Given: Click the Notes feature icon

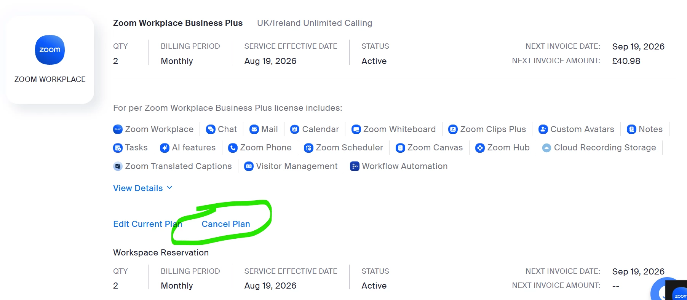Looking at the screenshot, I should tap(631, 129).
